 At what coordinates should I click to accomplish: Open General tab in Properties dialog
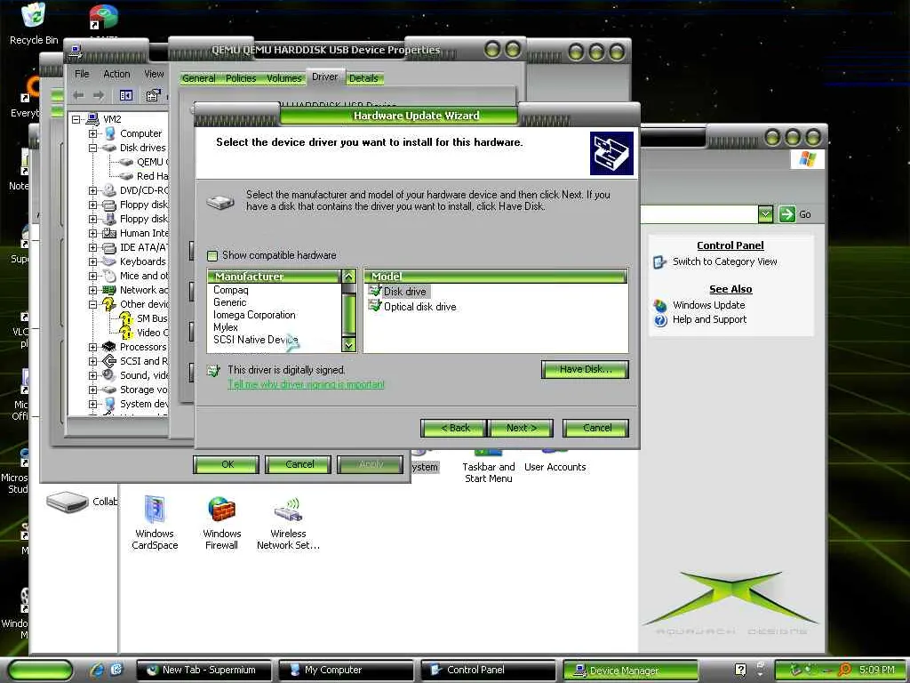pyautogui.click(x=198, y=78)
